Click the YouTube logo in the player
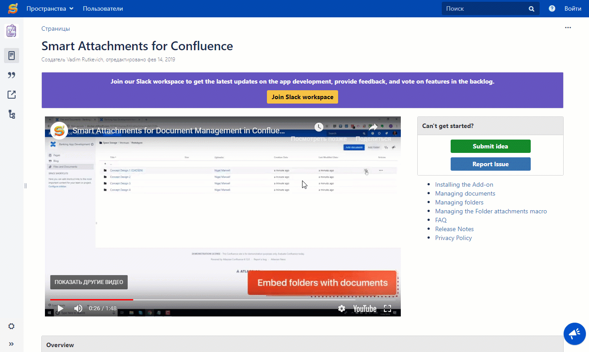Image resolution: width=589 pixels, height=352 pixels. [365, 308]
